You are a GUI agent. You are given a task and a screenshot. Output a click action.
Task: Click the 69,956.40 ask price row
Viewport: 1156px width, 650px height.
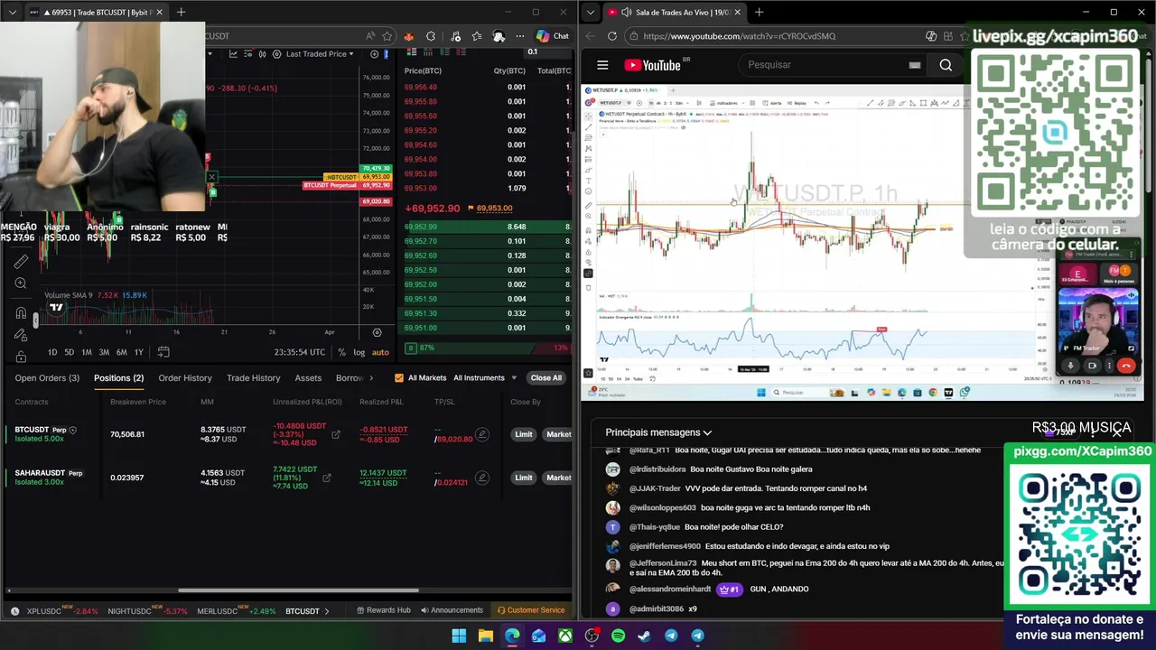click(488, 88)
